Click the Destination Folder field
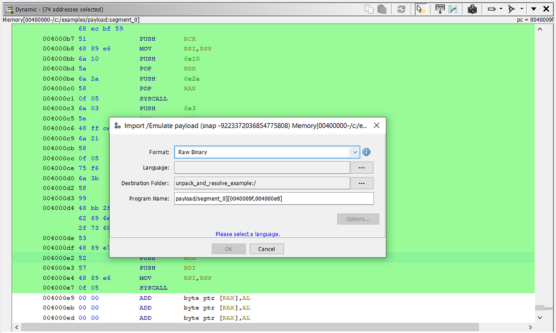Viewport: 556px width, 333px height. click(262, 183)
